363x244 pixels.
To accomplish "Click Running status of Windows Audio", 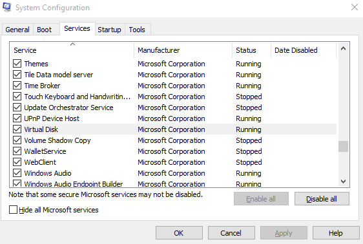I will 249,174.
